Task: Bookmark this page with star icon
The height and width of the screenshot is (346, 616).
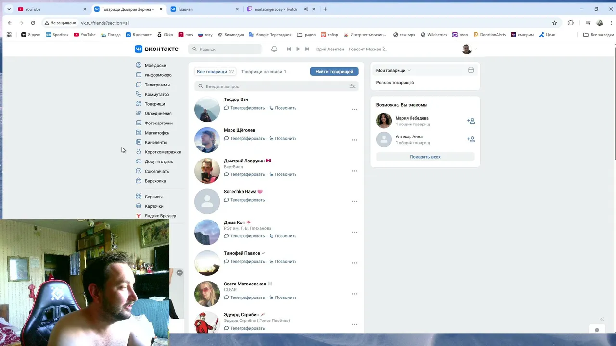Action: click(x=554, y=23)
